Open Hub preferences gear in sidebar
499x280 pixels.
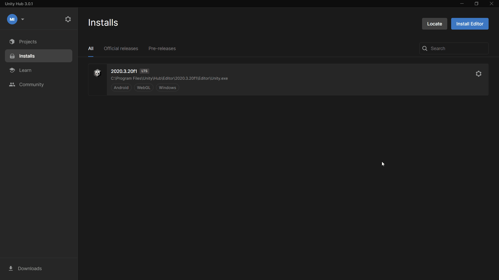click(68, 19)
